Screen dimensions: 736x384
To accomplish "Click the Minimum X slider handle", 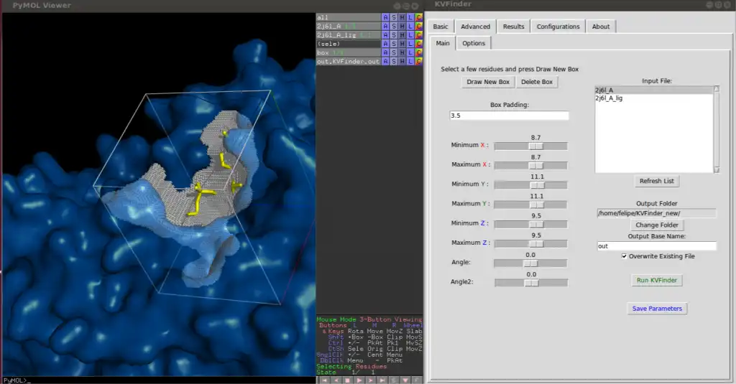I will coord(536,146).
